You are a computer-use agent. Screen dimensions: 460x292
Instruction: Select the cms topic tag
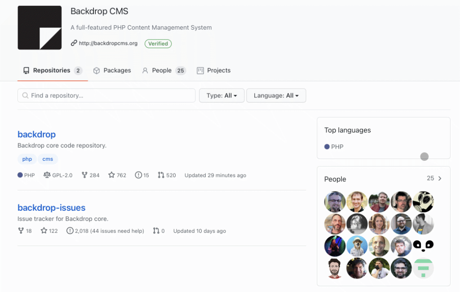(x=48, y=159)
